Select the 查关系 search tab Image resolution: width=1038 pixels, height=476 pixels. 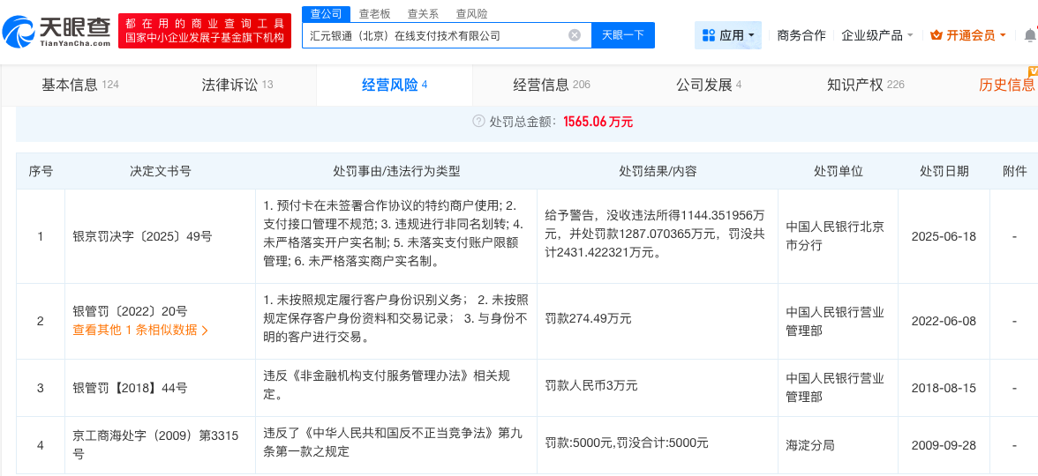point(423,13)
